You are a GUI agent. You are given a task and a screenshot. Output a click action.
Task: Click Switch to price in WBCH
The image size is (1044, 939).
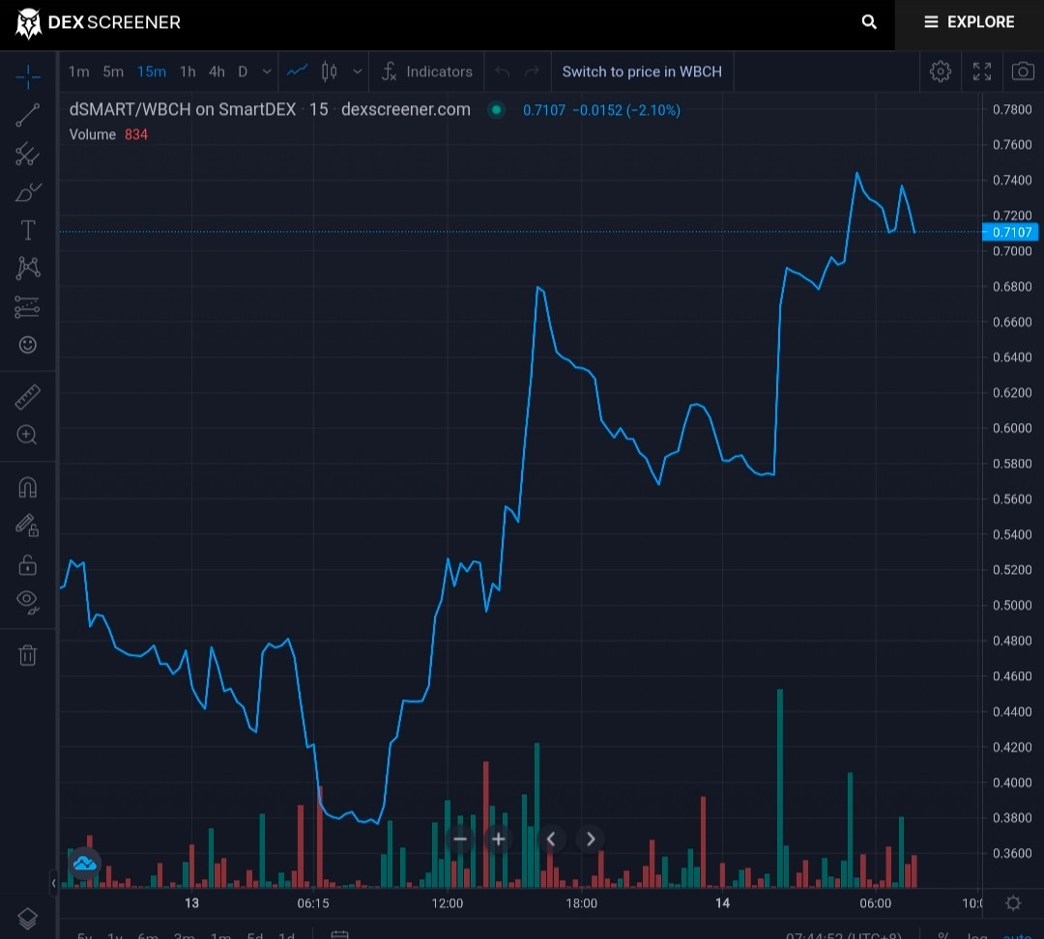click(x=642, y=71)
